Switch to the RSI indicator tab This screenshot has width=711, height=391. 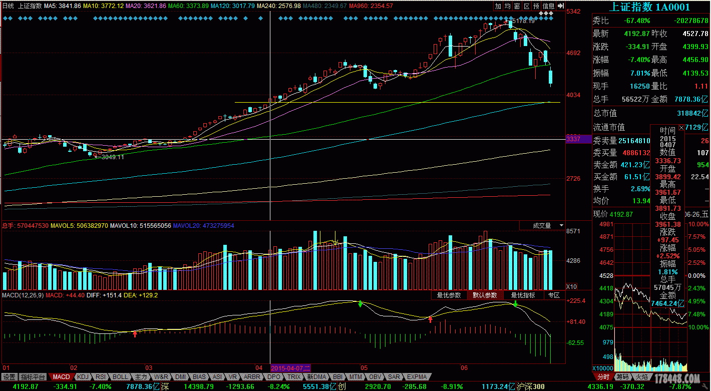point(101,377)
